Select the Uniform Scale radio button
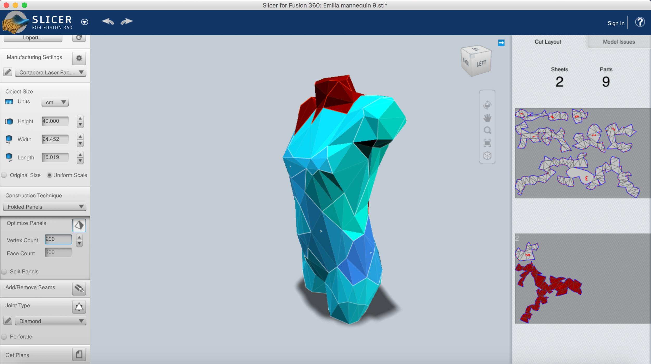Image resolution: width=651 pixels, height=364 pixels. (49, 175)
